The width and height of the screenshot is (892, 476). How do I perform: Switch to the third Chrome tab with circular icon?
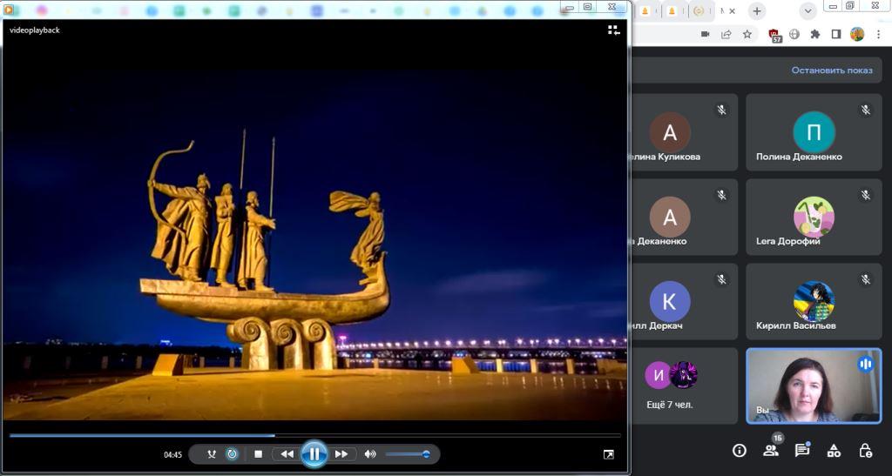tap(699, 10)
